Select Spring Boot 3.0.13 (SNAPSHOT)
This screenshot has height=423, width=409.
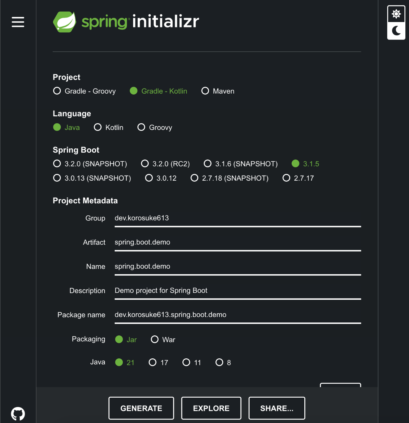[92, 178]
